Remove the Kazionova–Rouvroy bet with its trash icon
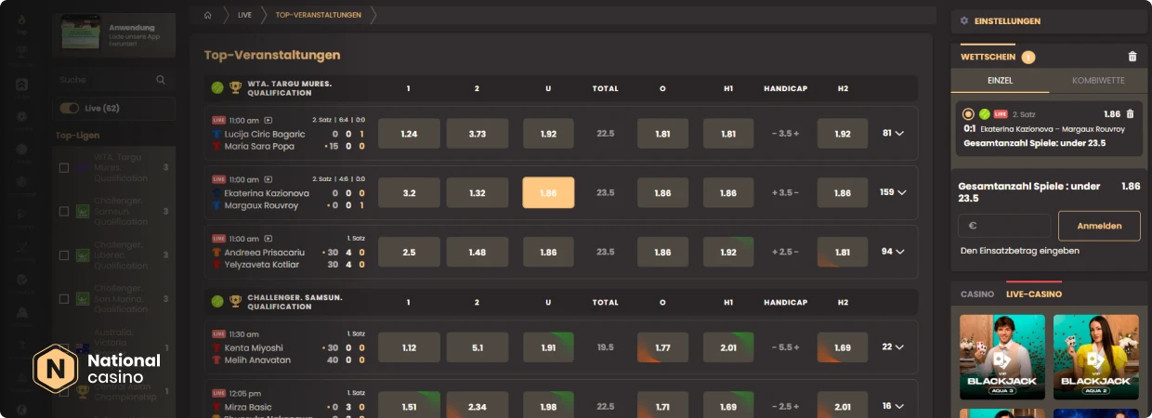This screenshot has width=1152, height=418. [x=1130, y=113]
